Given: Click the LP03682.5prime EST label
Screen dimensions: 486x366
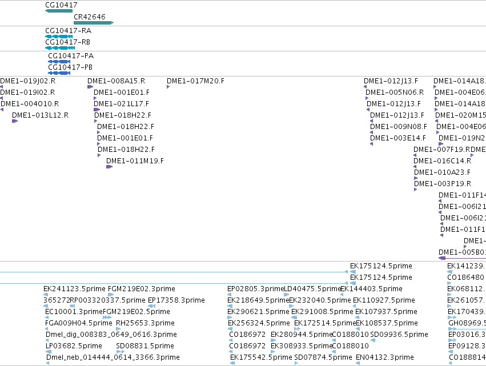Looking at the screenshot, I should coord(74,347).
